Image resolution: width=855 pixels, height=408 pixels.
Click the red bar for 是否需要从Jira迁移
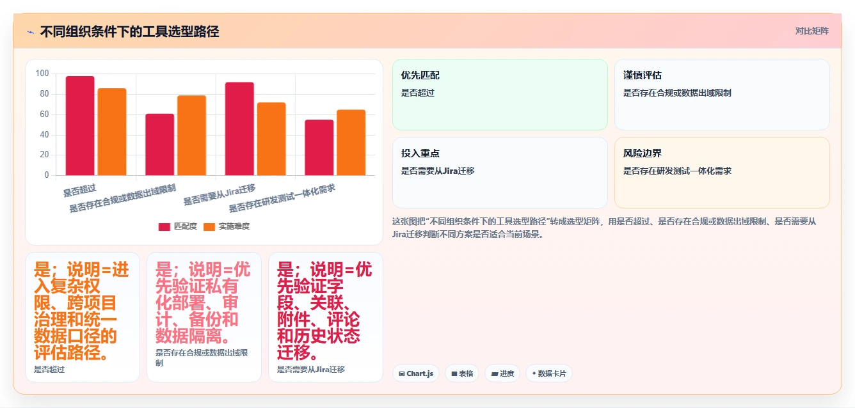[x=239, y=129]
